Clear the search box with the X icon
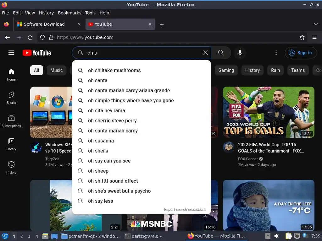Screen dimensions: 322x241 tap(205, 53)
